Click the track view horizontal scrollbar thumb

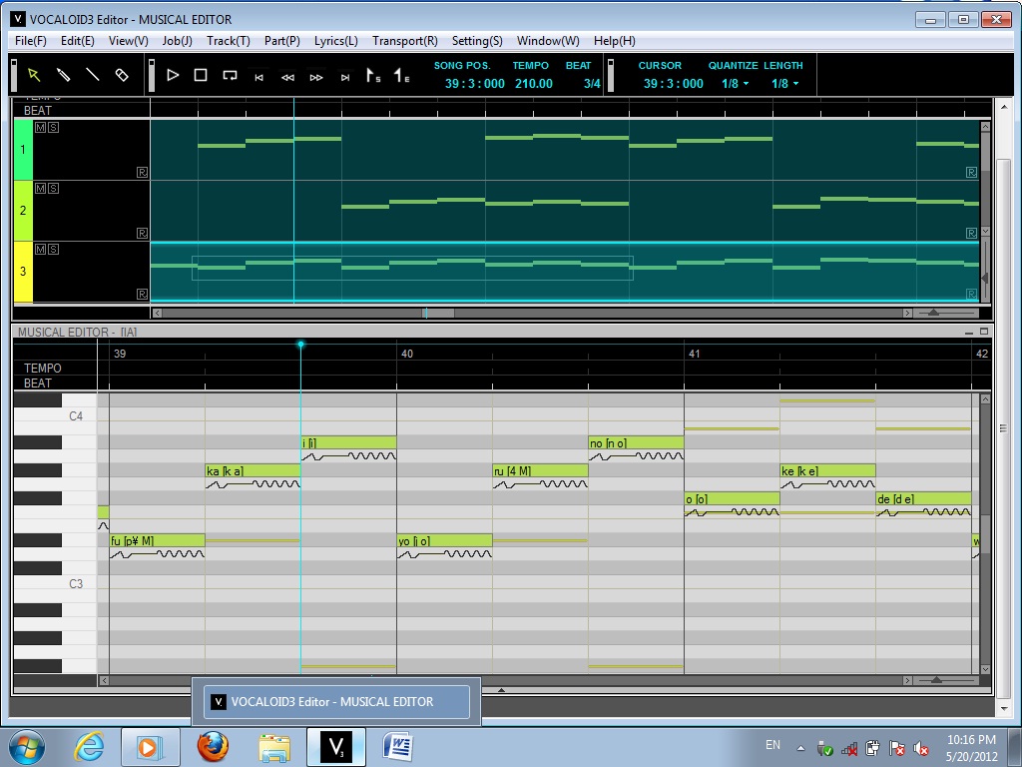439,313
